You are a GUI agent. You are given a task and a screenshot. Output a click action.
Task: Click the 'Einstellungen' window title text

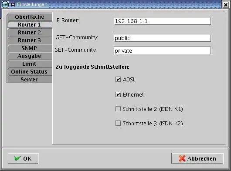[x=32, y=4]
